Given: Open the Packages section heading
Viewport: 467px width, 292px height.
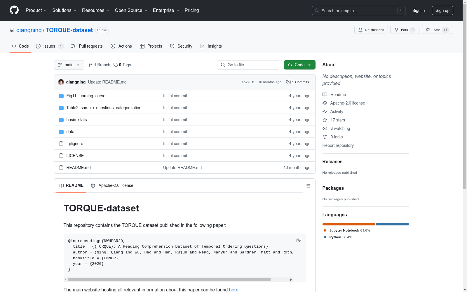Looking at the screenshot, I should coord(333,188).
